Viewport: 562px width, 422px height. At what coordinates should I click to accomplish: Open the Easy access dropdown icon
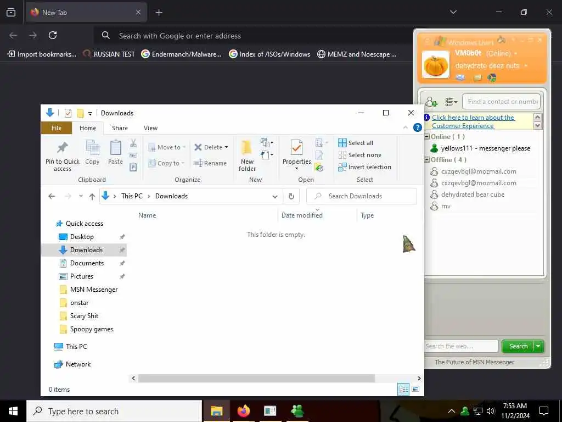tap(267, 155)
